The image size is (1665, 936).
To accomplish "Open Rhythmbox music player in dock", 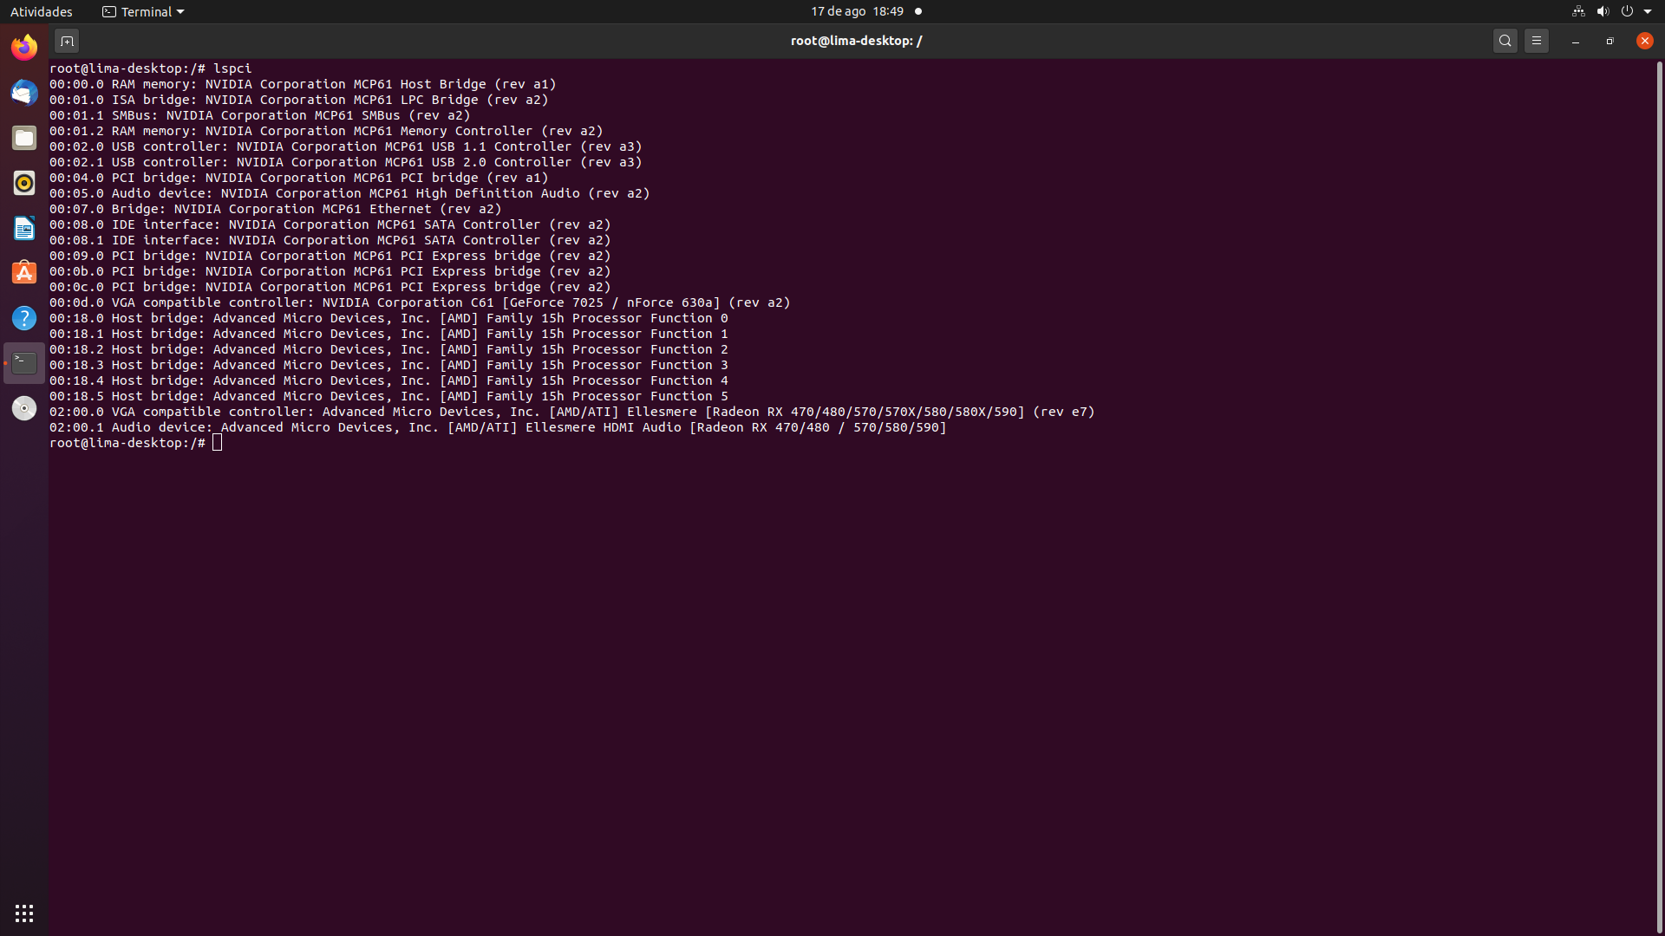I will pos(24,183).
